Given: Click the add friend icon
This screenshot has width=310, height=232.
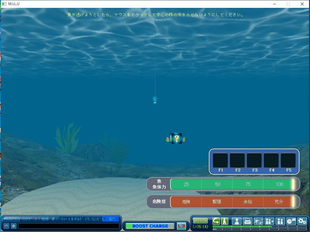Looking at the screenshot, I should [269, 221].
